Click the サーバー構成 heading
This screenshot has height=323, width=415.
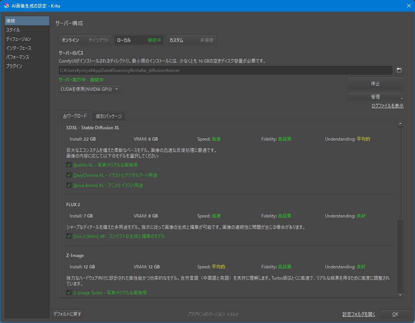pos(69,23)
